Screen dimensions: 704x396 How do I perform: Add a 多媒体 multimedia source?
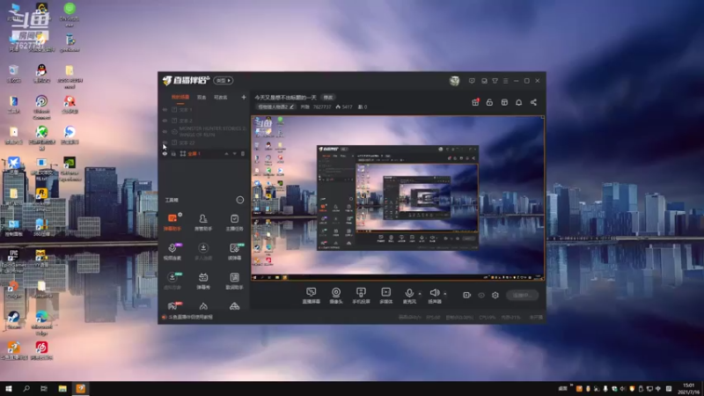[x=385, y=296]
